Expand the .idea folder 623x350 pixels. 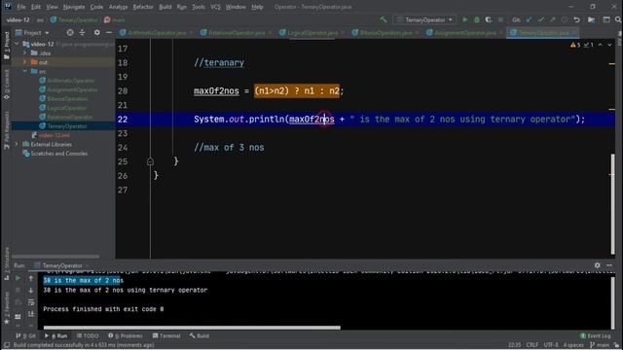(25, 53)
